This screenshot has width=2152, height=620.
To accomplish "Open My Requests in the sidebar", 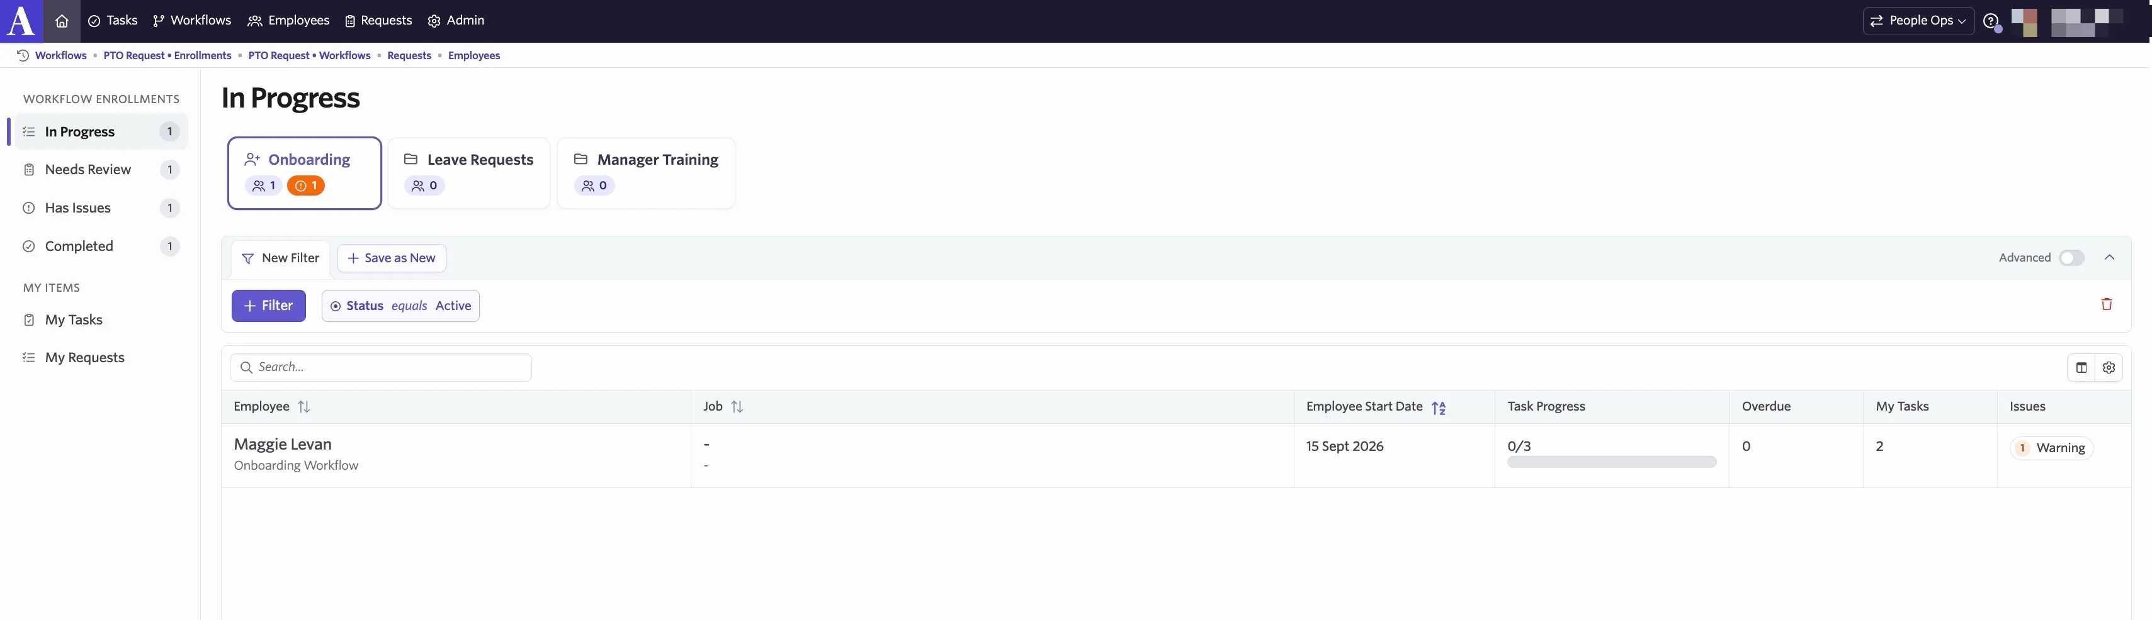I will [101, 358].
